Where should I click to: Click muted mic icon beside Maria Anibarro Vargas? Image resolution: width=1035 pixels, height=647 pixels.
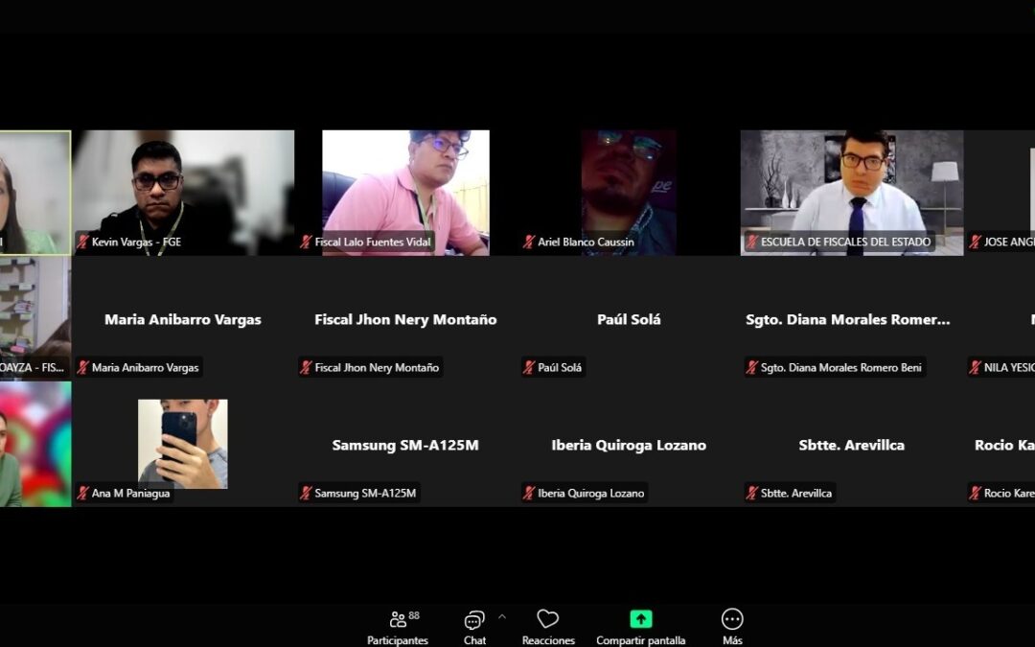click(83, 368)
